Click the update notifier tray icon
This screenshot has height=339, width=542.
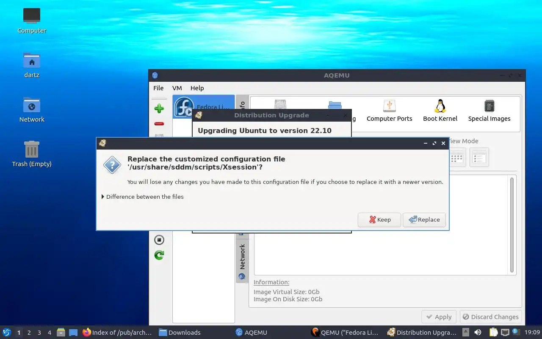tap(516, 332)
